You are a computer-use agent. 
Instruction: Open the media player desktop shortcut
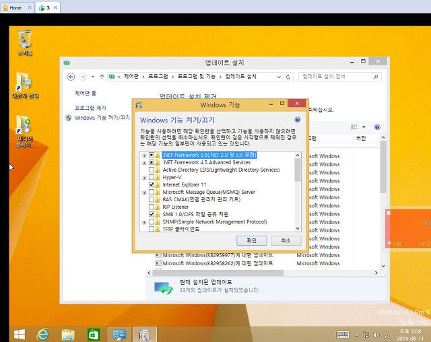pyautogui.click(x=25, y=131)
